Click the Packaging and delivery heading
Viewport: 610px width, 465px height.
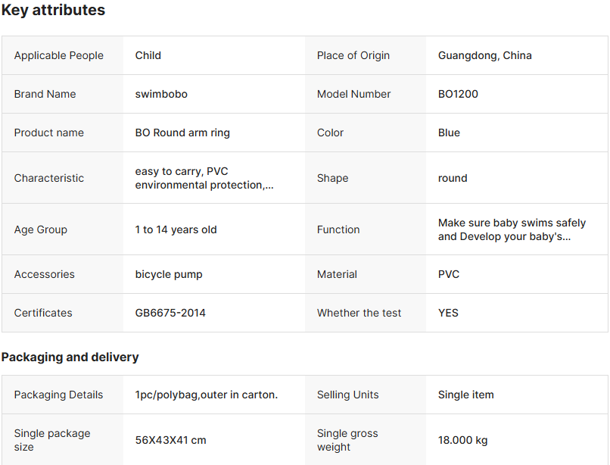pos(70,357)
